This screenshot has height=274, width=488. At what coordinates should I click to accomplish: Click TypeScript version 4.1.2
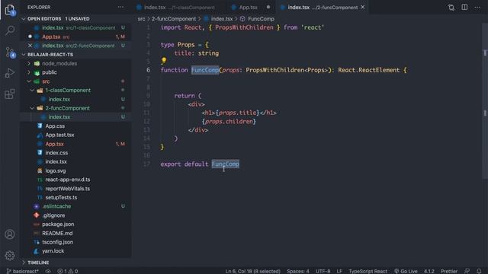(429, 271)
